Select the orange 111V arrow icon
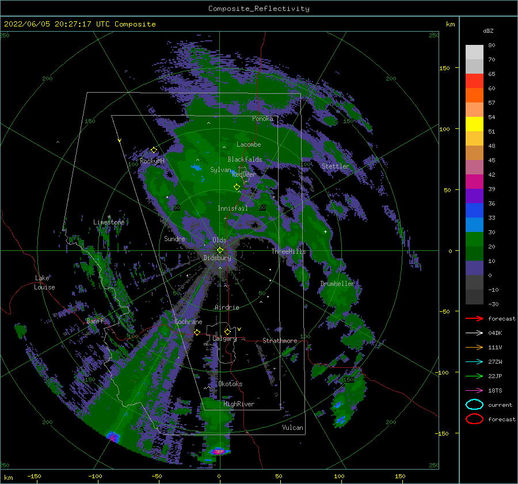The width and height of the screenshot is (518, 484). 474,347
